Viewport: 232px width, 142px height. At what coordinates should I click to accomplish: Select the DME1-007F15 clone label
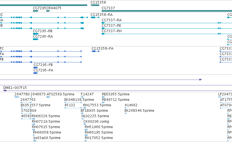(15, 88)
